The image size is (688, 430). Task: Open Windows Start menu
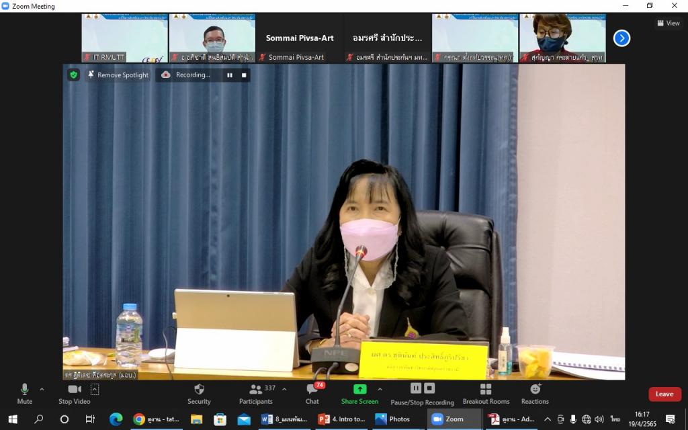13,419
